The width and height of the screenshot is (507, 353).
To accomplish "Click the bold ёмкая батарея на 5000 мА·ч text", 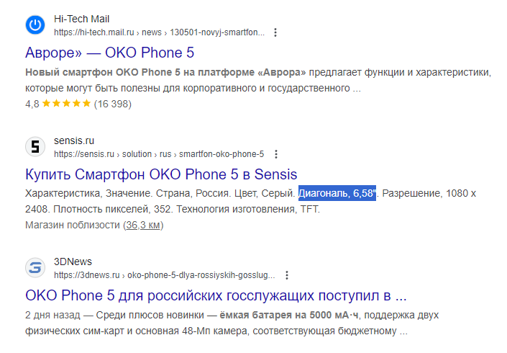I will pos(289,315).
